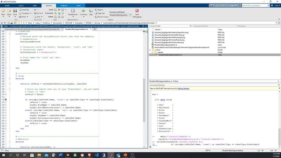
Task: Click the cell hyperlink in command output
Action: (x=162, y=100)
